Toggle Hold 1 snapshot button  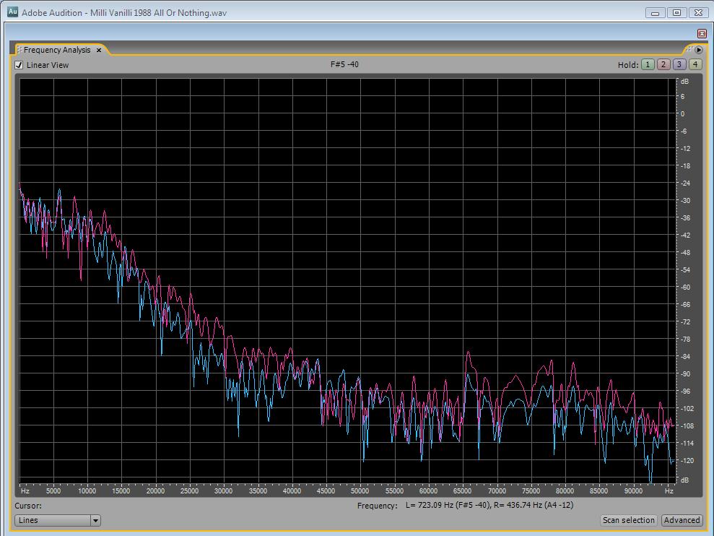pos(648,64)
